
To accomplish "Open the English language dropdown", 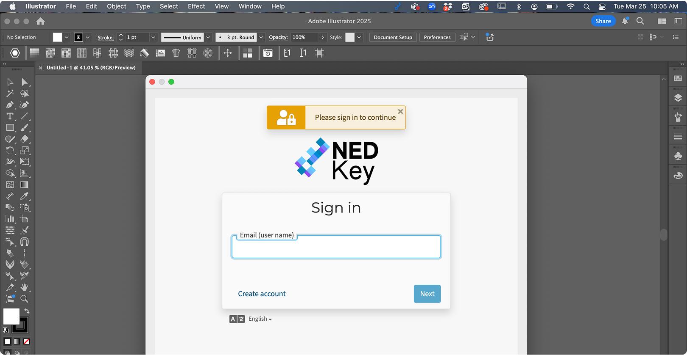I will pyautogui.click(x=260, y=319).
